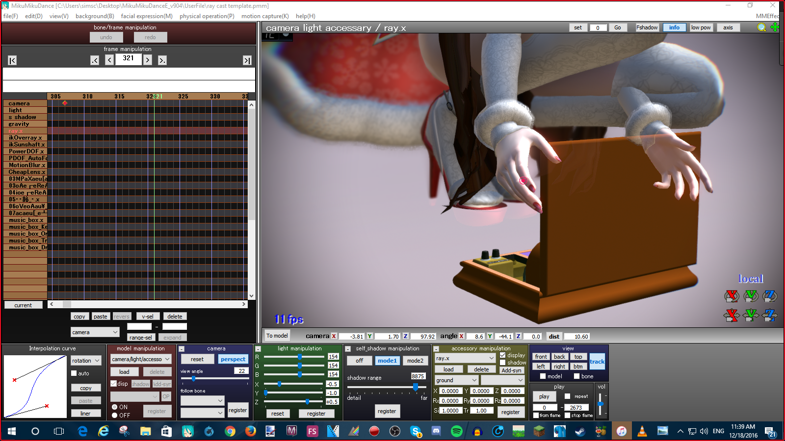Enable auto checkbox in Interpolation curve
Screen dimensions: 785x441
click(74, 373)
